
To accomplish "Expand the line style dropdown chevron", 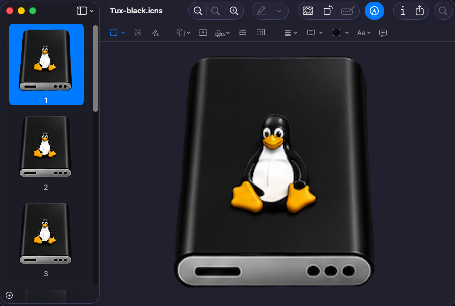I will (296, 33).
